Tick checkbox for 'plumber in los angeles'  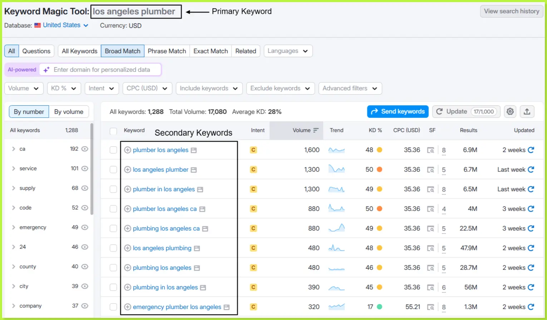113,189
